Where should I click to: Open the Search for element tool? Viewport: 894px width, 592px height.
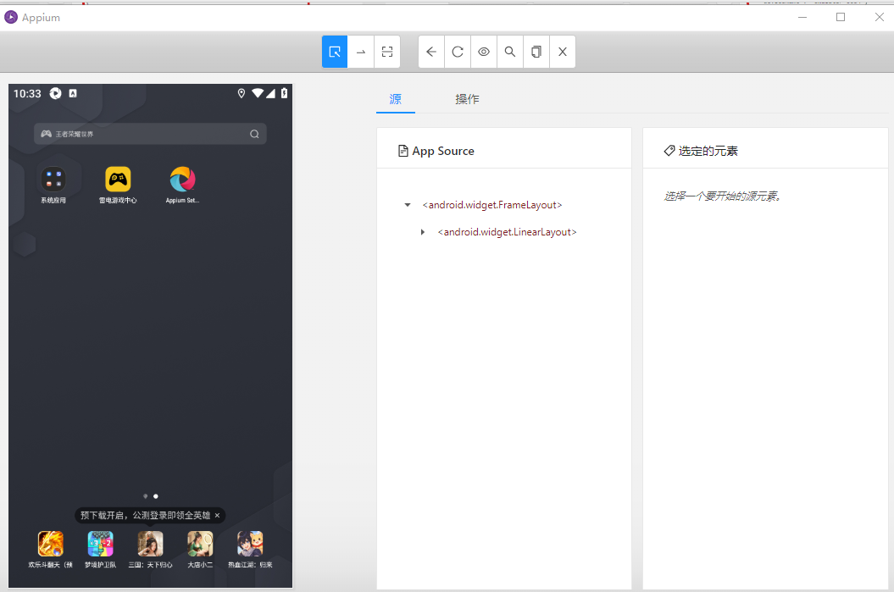coord(510,52)
